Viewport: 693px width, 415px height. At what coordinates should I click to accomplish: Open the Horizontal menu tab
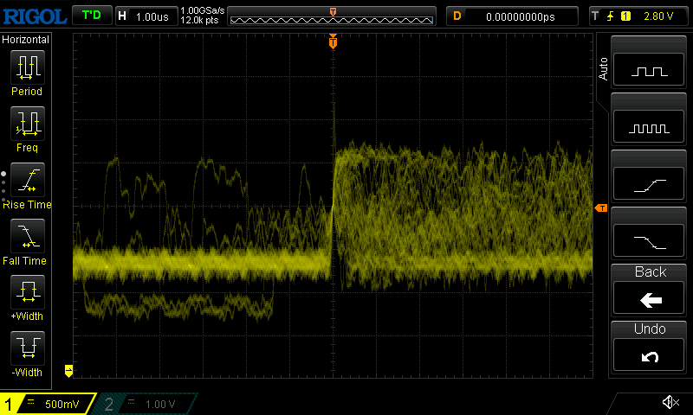[x=26, y=40]
